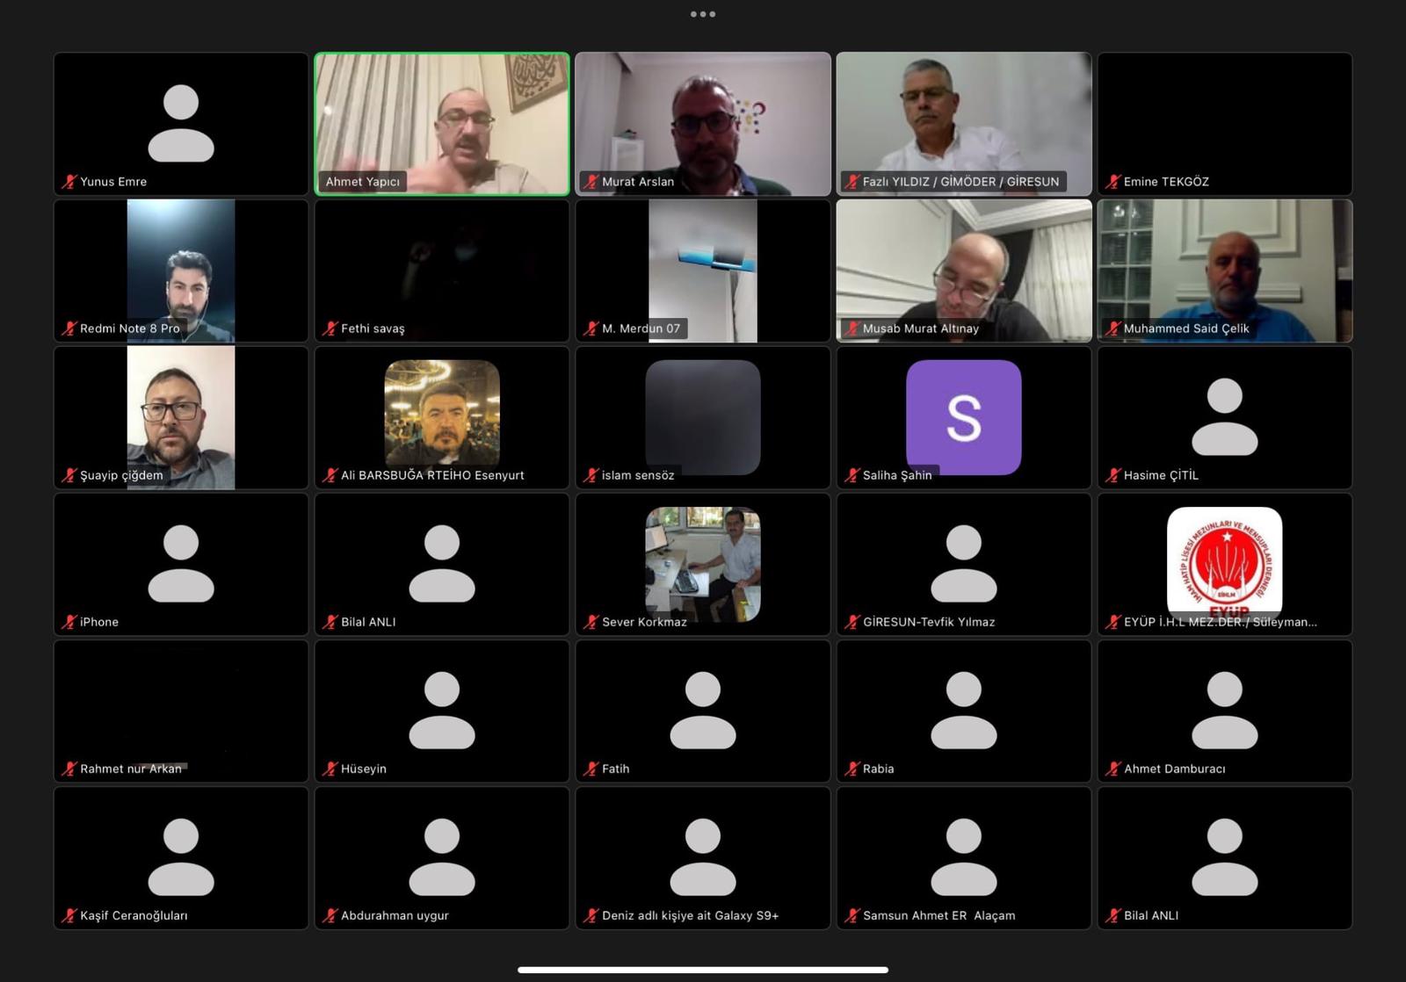Select Şuayip çiğdem's video tile
Viewport: 1406px width, 982px height.
(181, 417)
